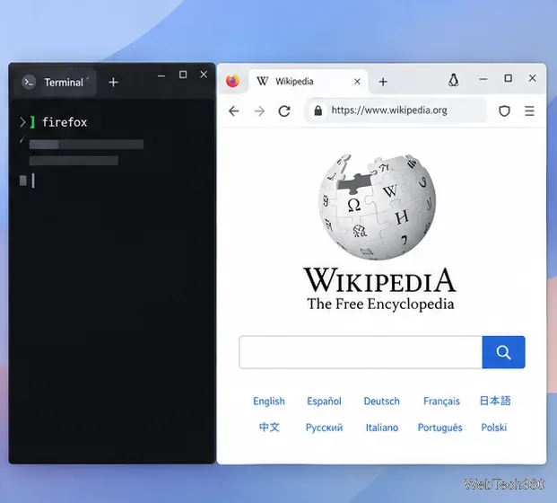Click the Firefox logo icon in browser
Viewport: 557px width, 503px height.
click(x=233, y=81)
